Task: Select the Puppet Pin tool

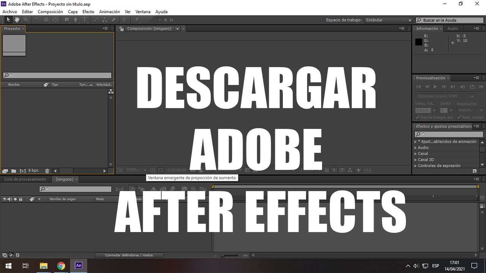Action: tap(137, 20)
